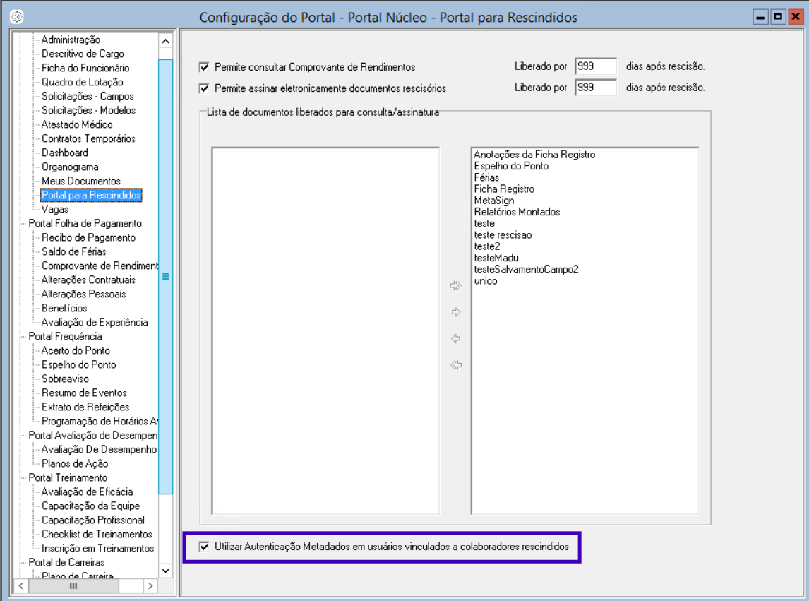Select Benefícios tree item

click(64, 308)
